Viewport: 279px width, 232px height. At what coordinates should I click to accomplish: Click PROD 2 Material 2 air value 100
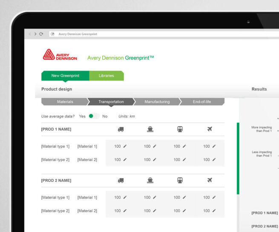click(207, 211)
